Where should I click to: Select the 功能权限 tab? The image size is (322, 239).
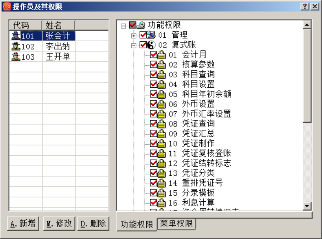coord(137,224)
